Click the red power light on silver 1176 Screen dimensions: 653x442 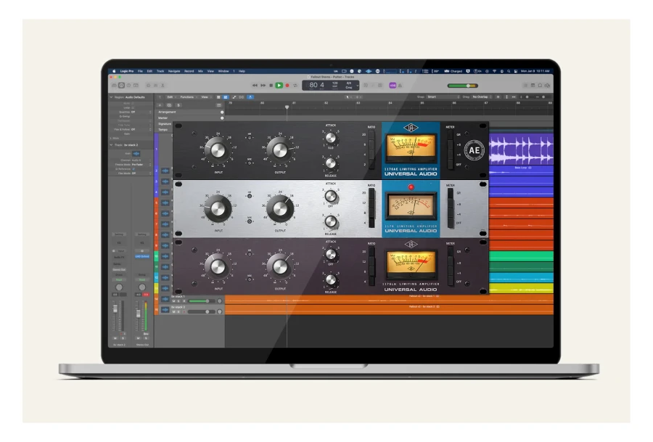pos(411,187)
